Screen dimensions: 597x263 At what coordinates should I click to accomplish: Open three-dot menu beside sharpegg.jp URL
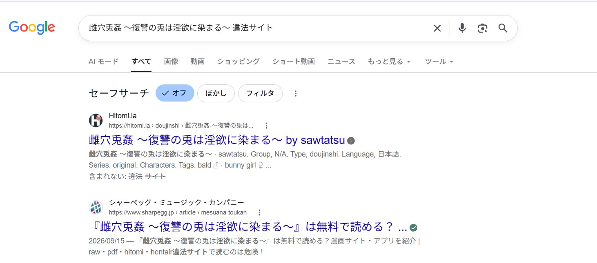[259, 212]
